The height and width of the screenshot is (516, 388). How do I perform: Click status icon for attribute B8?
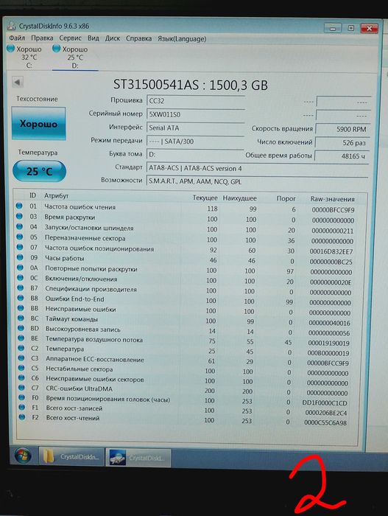(21, 298)
